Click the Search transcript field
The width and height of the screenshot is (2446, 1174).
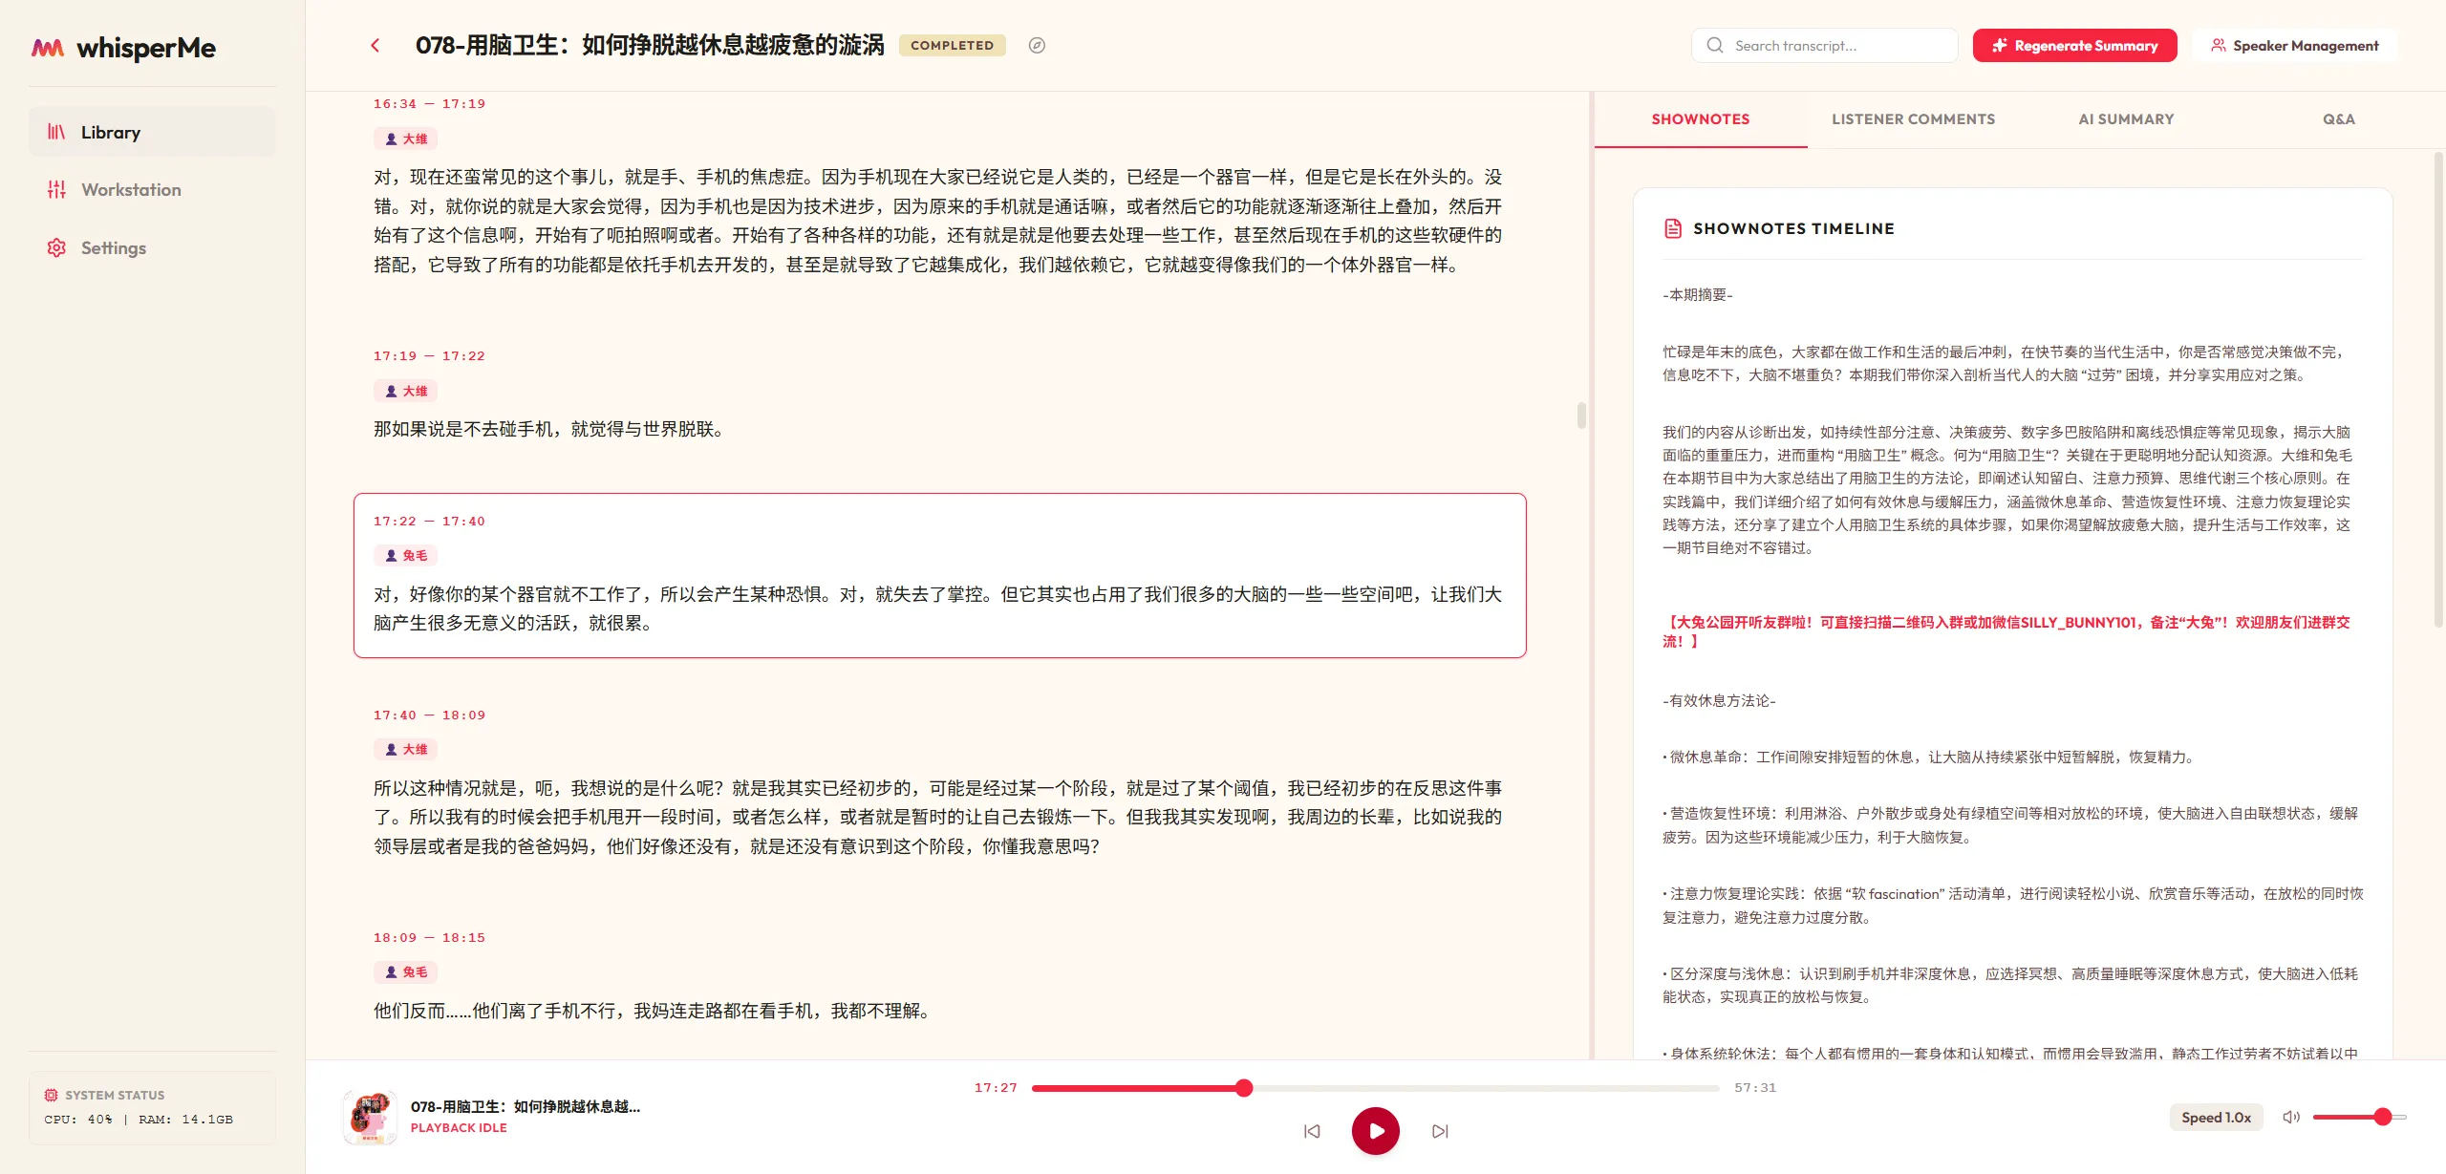point(1824,45)
